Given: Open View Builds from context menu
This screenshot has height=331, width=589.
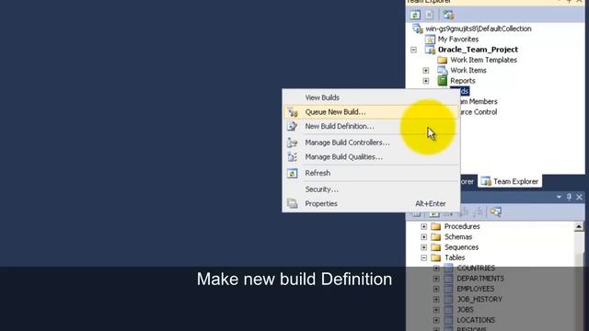Looking at the screenshot, I should point(322,97).
